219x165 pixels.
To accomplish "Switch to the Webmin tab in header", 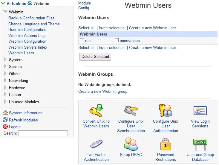I will pyautogui.click(x=41, y=3).
